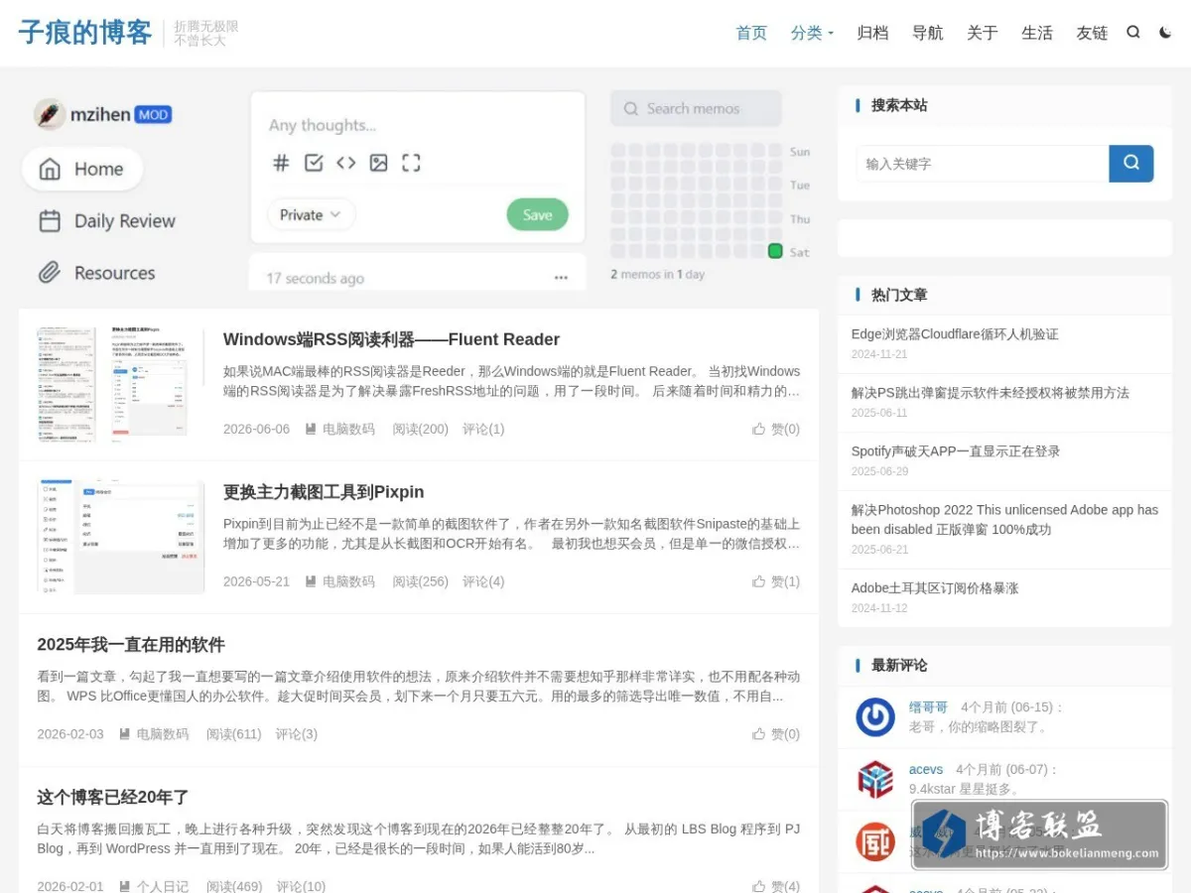
Task: Click the 输入关键字 search input
Action: [x=983, y=164]
